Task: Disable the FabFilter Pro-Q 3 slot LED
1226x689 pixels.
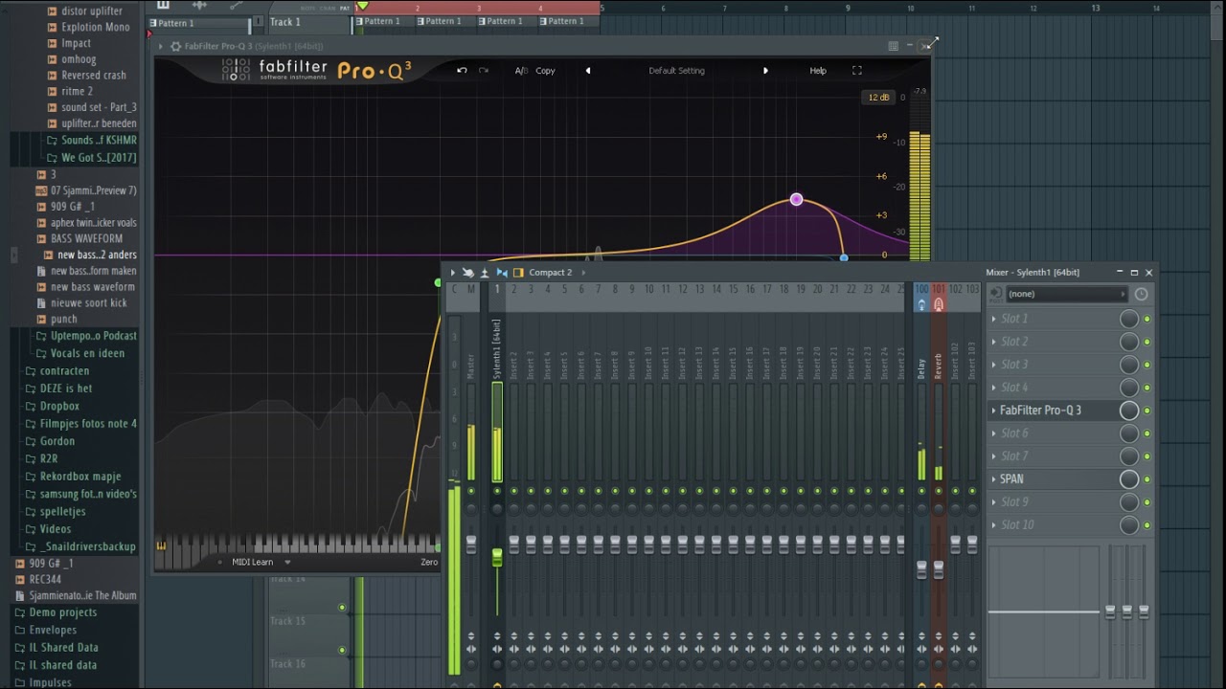Action: [x=1147, y=411]
